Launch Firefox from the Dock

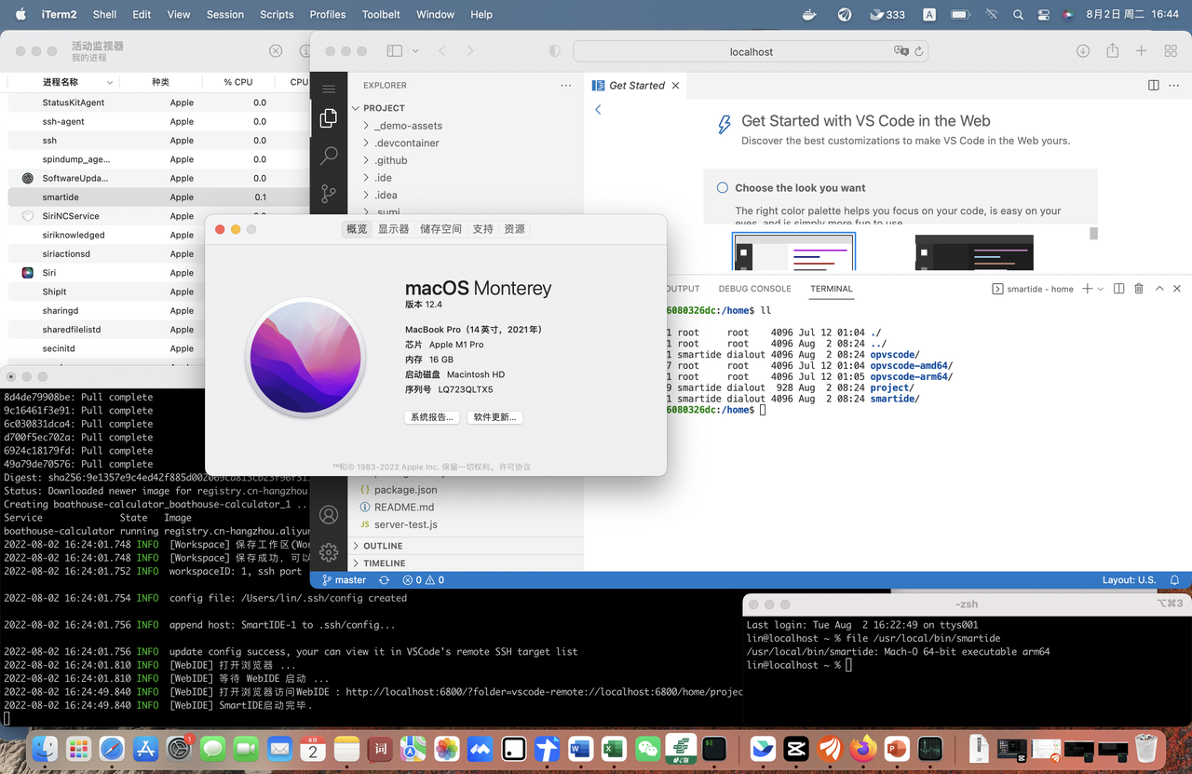pyautogui.click(x=862, y=748)
